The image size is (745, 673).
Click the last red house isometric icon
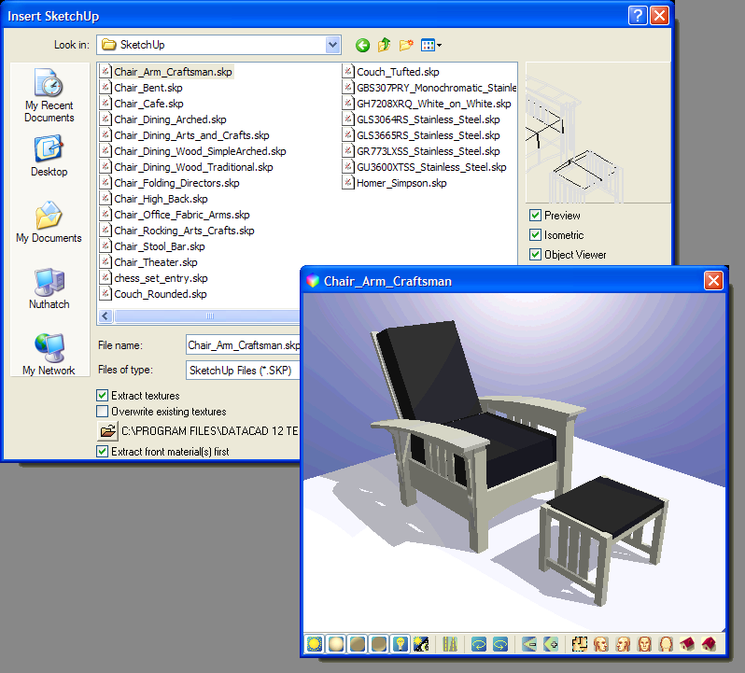click(709, 644)
